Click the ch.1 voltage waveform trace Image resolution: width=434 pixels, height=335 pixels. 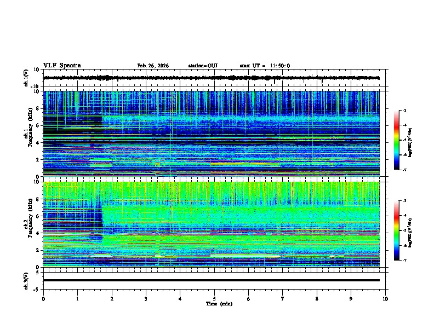pyautogui.click(x=212, y=78)
